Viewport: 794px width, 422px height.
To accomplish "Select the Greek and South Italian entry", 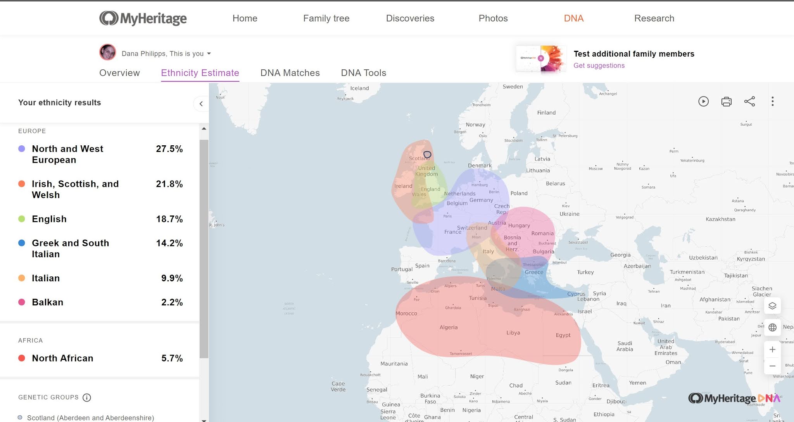I will (70, 248).
